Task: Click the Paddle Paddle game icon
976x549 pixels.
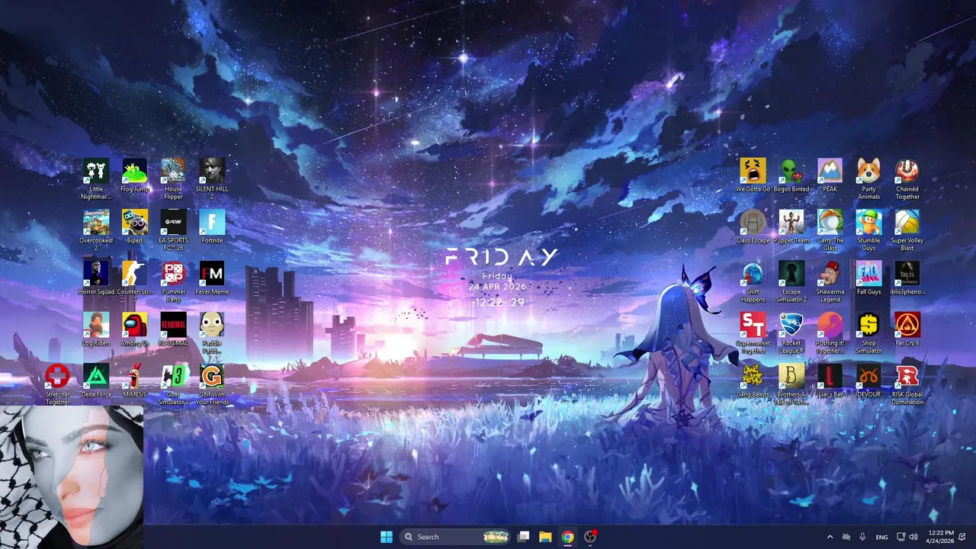Action: click(x=212, y=332)
